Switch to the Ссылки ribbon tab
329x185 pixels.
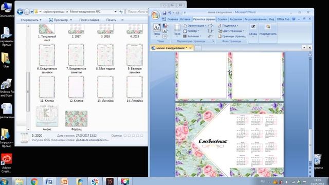click(222, 20)
